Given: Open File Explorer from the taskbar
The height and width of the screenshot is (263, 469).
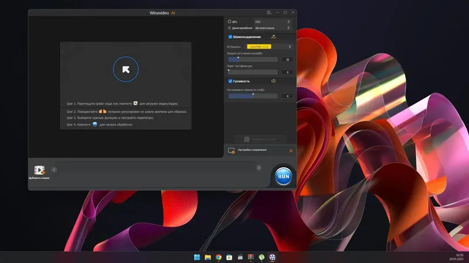Looking at the screenshot, I should (x=208, y=257).
